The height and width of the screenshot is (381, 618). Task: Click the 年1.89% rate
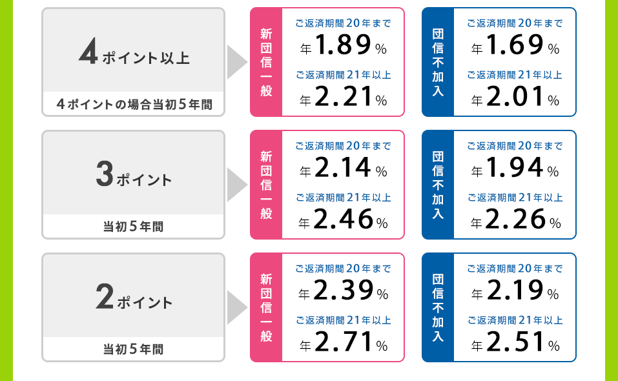[344, 45]
